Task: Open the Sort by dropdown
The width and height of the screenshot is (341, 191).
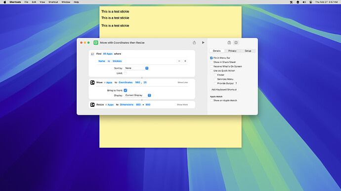Action: coord(136,68)
